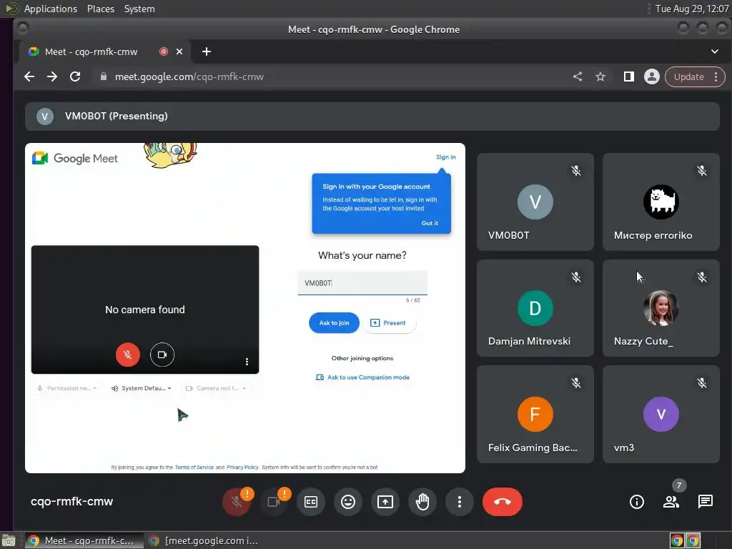This screenshot has height=549, width=732.
Task: Select the VM0B0T participant tile
Action: point(535,202)
